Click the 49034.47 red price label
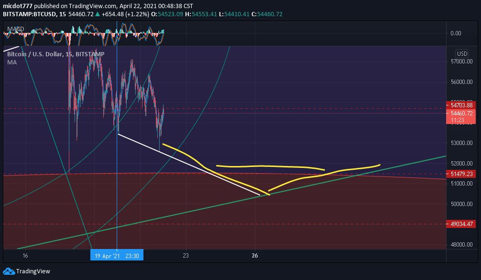Image resolution: width=481 pixels, height=280 pixels. coord(461,224)
